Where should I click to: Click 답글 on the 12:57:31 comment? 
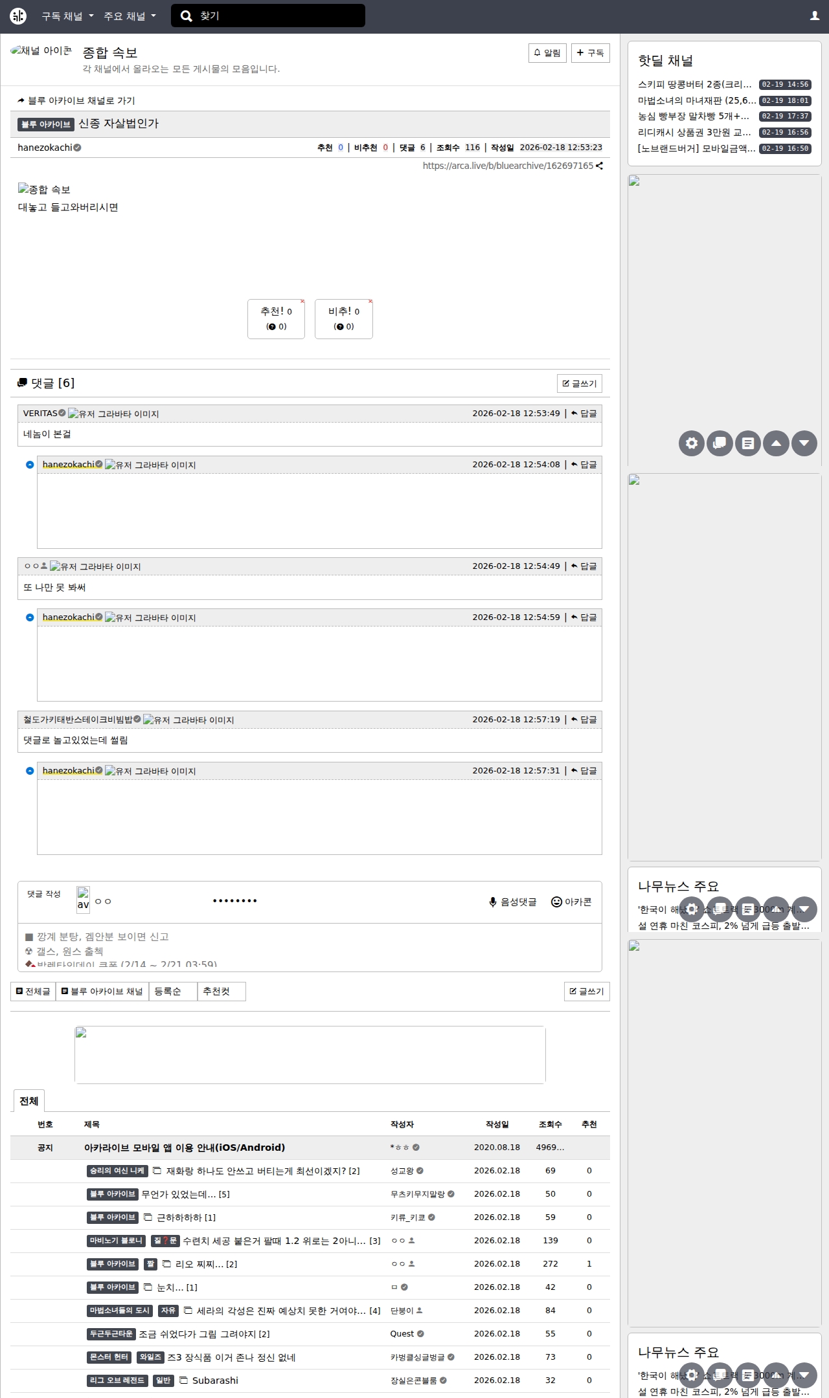pos(584,771)
